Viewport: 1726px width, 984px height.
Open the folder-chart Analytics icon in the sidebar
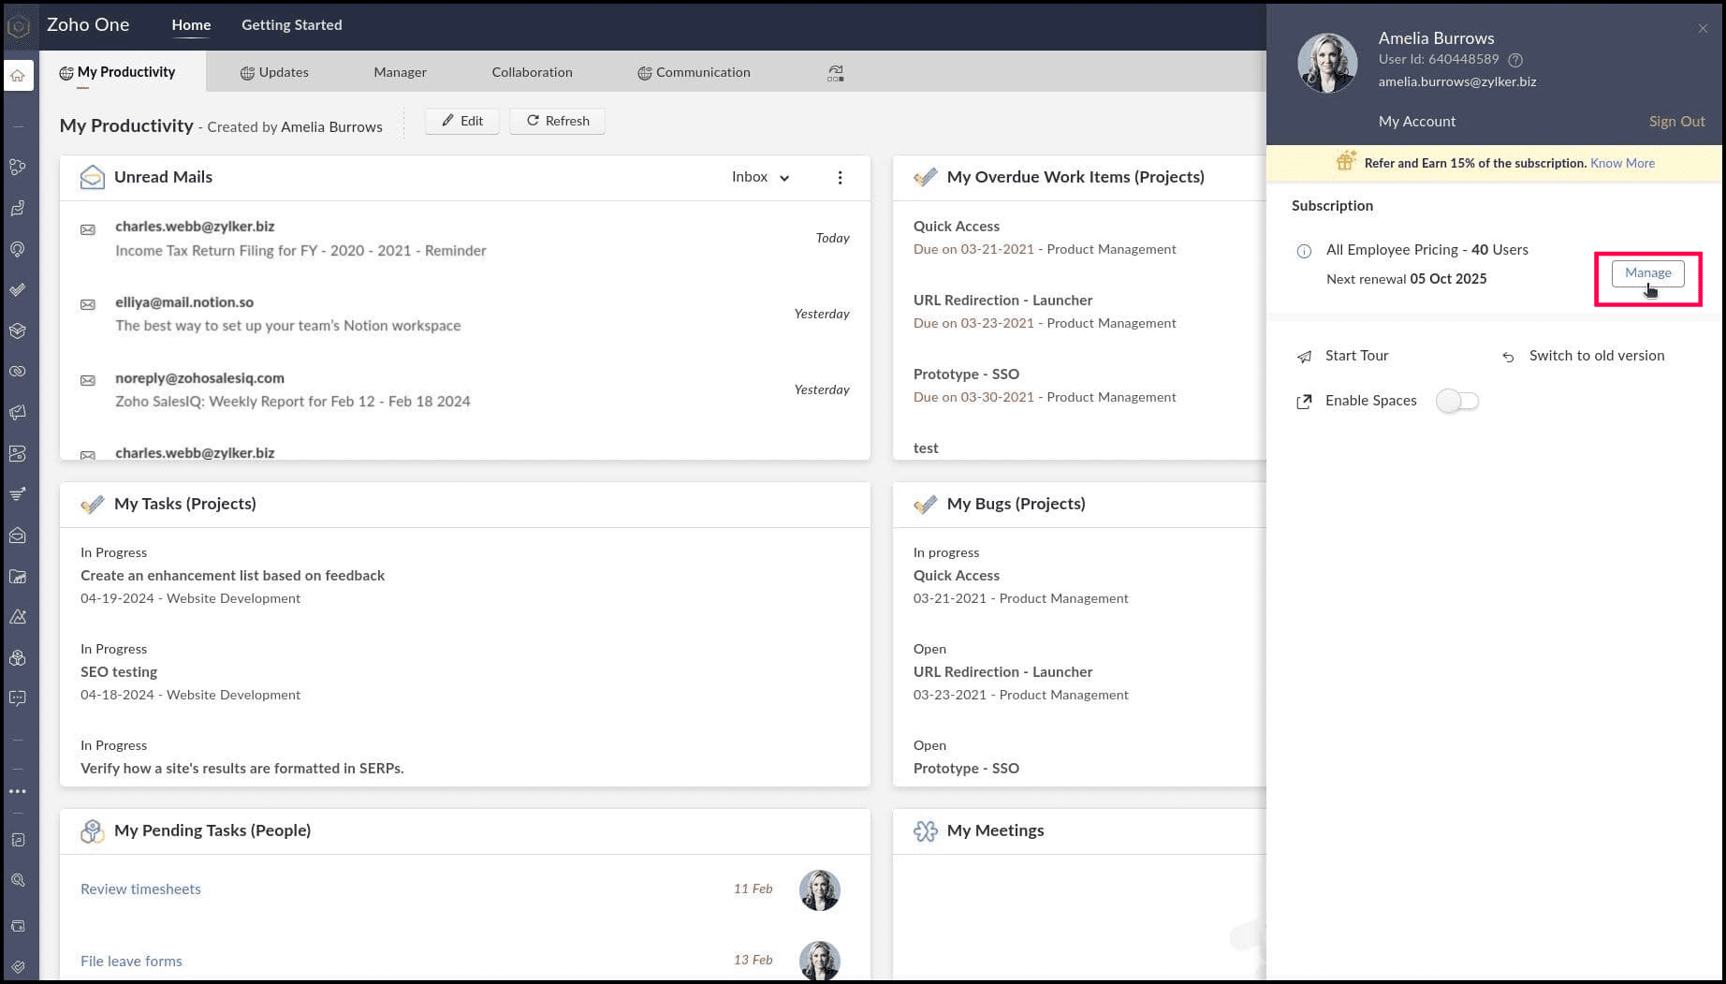pos(18,577)
